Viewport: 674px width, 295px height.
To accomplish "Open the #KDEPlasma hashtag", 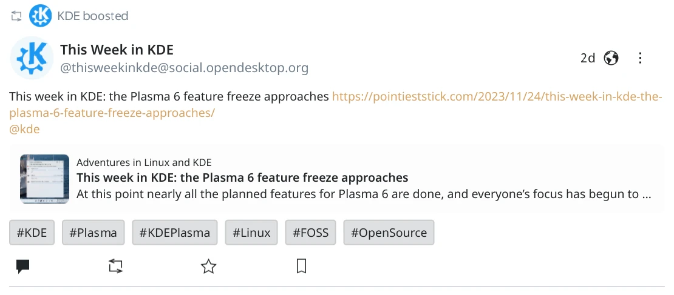I will (x=174, y=233).
